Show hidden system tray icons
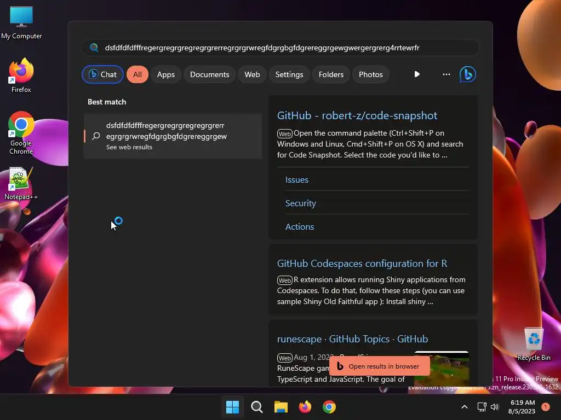Viewport: 561px width, 420px height. pos(465,407)
